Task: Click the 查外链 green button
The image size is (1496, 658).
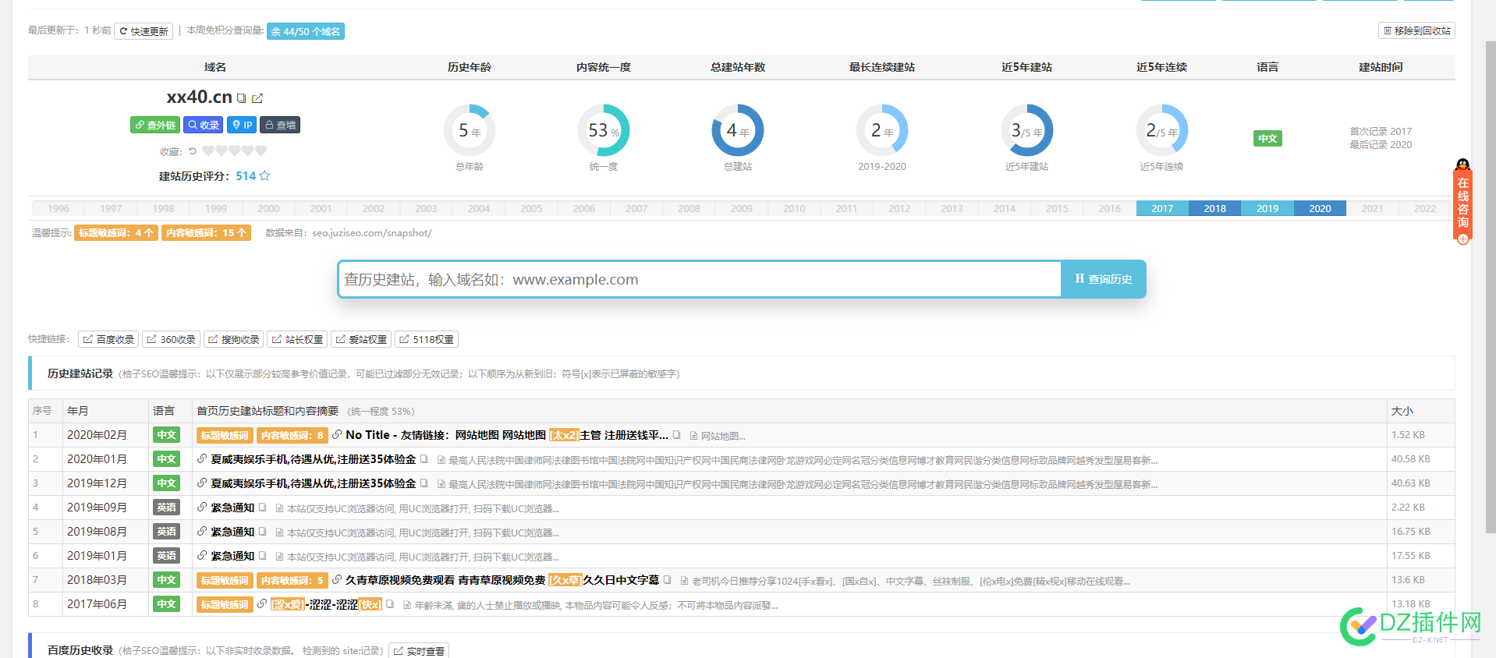Action: tap(155, 125)
